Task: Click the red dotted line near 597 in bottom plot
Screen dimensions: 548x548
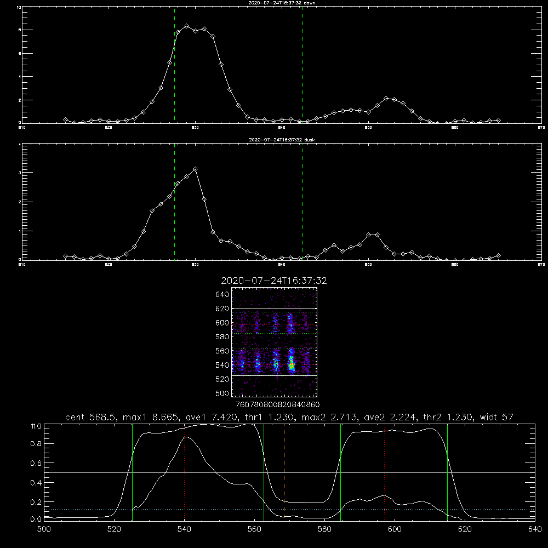Action: (385, 472)
